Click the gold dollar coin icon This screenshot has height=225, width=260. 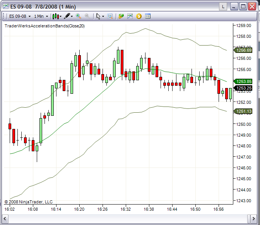tap(139, 16)
